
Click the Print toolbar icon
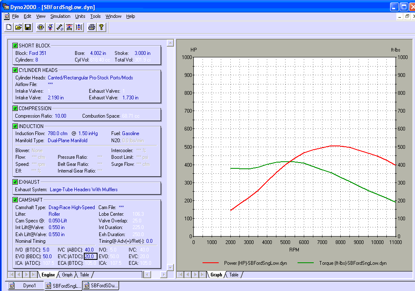(91, 27)
